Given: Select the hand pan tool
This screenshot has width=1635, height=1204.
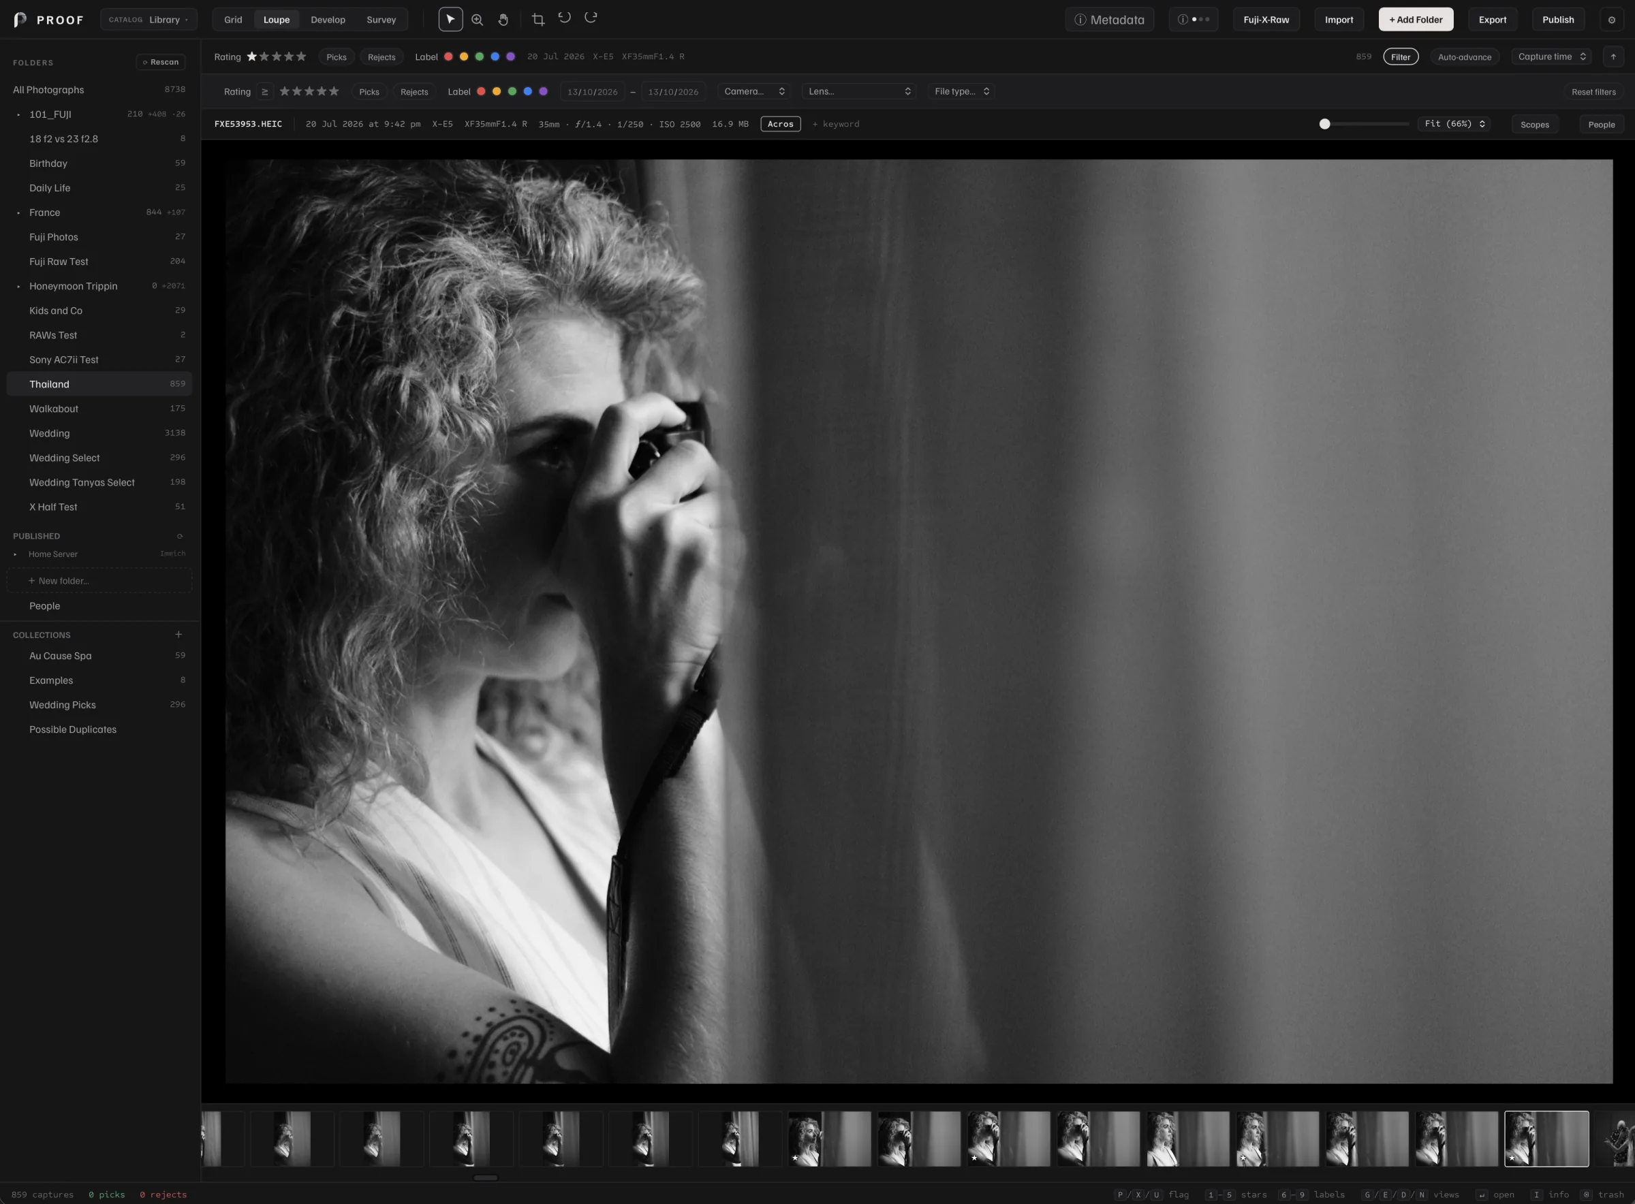Looking at the screenshot, I should (x=503, y=20).
